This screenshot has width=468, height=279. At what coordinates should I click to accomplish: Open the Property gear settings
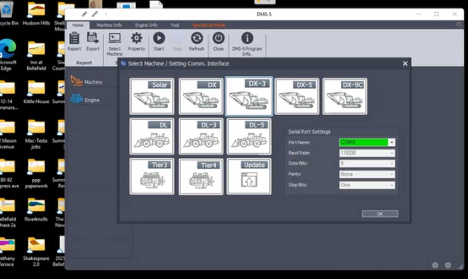[x=136, y=42]
